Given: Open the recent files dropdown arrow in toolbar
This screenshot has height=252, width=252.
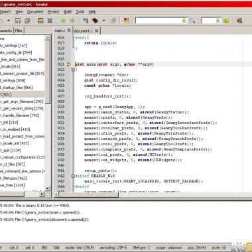Looking at the screenshot, I should point(9,21).
